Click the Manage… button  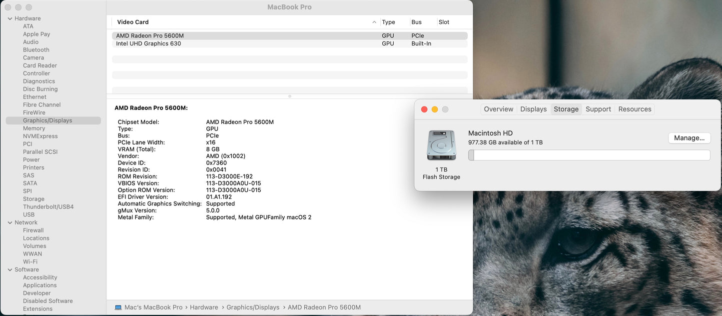(690, 138)
